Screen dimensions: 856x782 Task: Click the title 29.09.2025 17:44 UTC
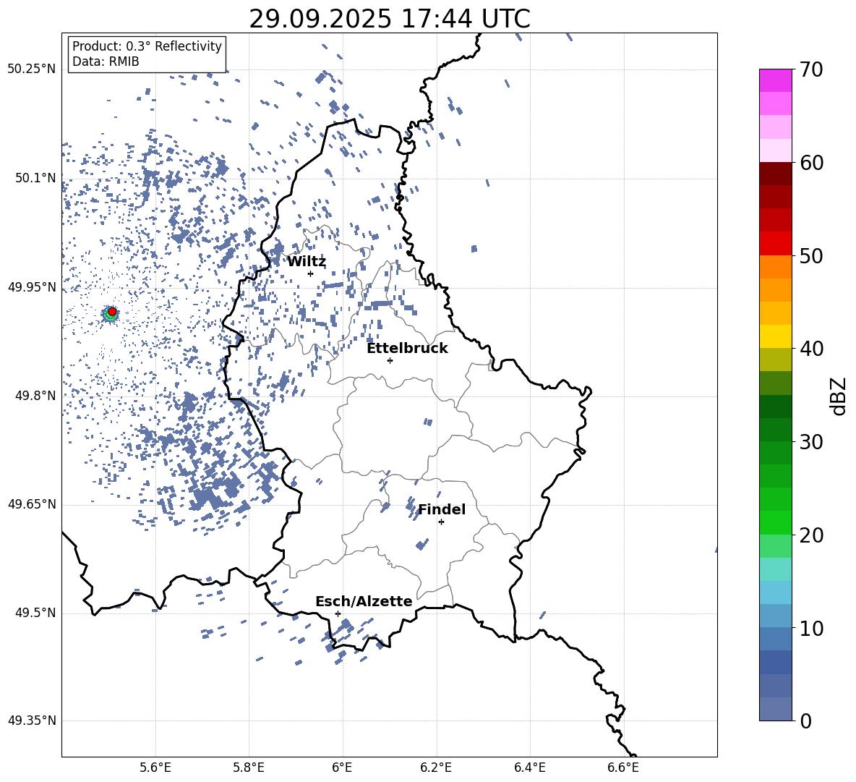click(x=390, y=19)
